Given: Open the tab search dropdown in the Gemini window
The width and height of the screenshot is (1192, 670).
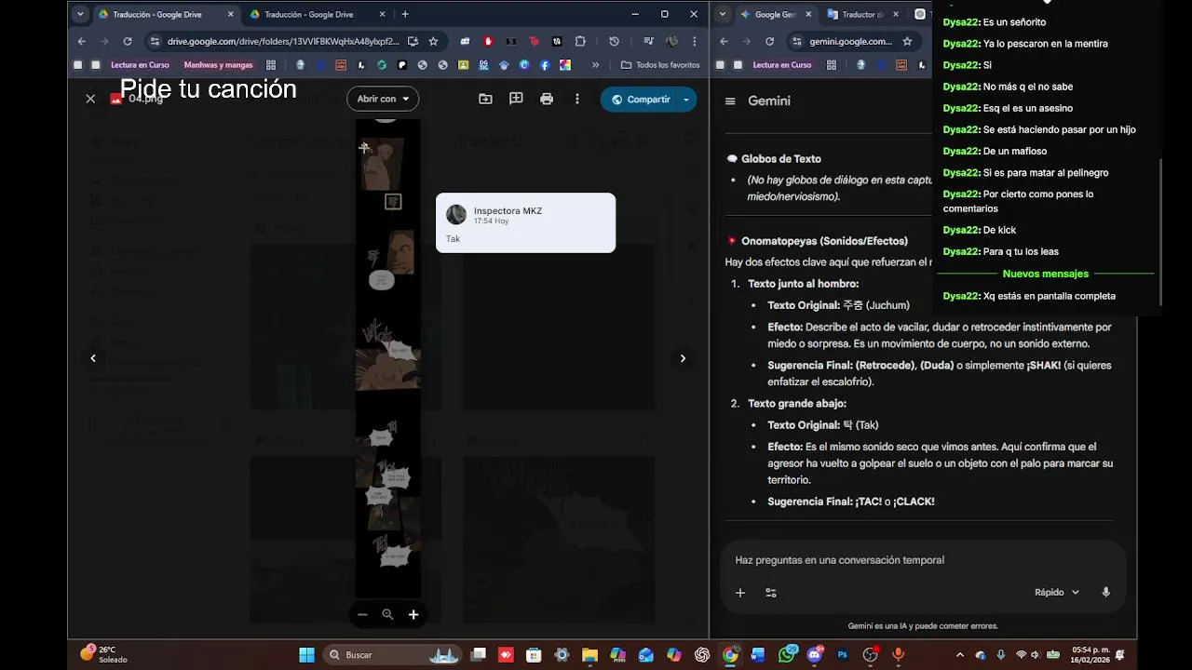Looking at the screenshot, I should 722,14.
